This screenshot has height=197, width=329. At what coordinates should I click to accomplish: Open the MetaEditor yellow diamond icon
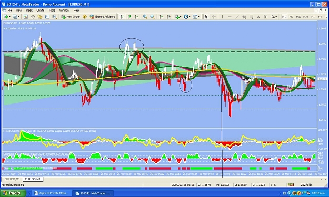[x=85, y=17]
